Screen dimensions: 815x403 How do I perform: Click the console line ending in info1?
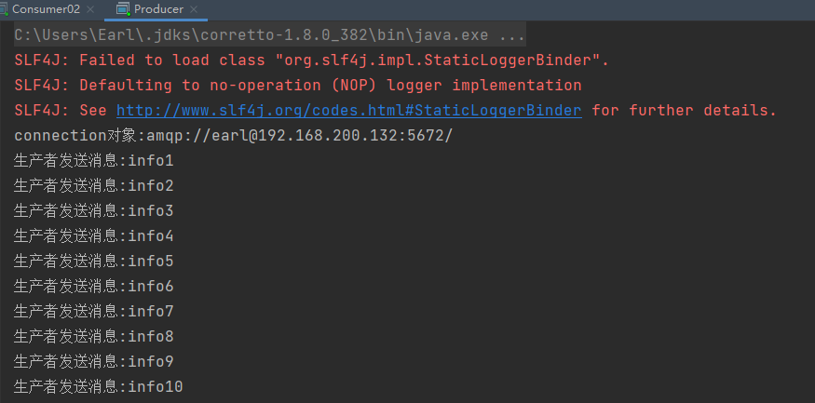pos(93,160)
